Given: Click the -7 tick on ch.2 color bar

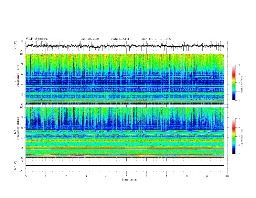Looking at the screenshot, I should tap(239, 154).
